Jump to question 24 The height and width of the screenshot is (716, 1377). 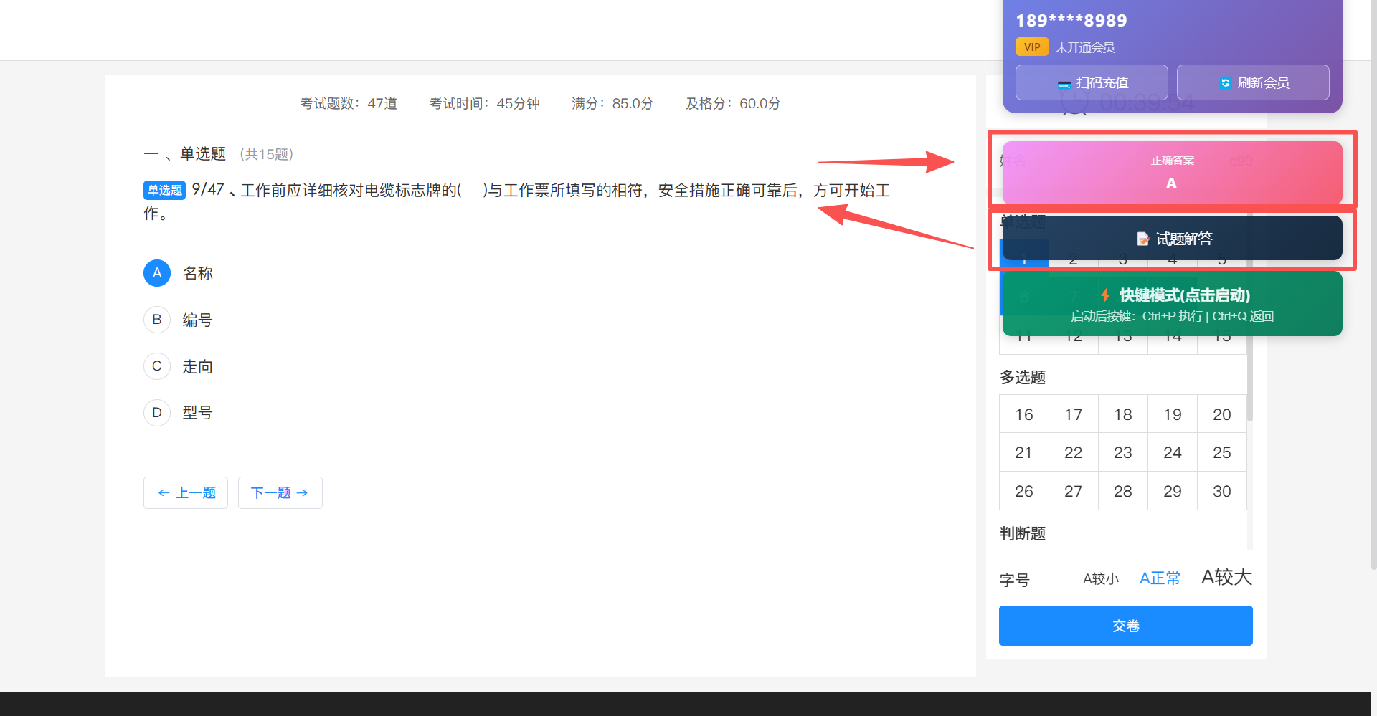coord(1173,452)
